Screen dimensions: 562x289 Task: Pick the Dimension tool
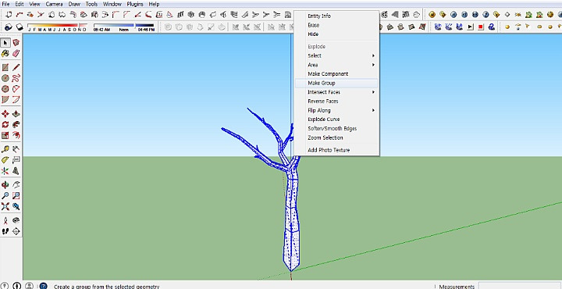16,149
